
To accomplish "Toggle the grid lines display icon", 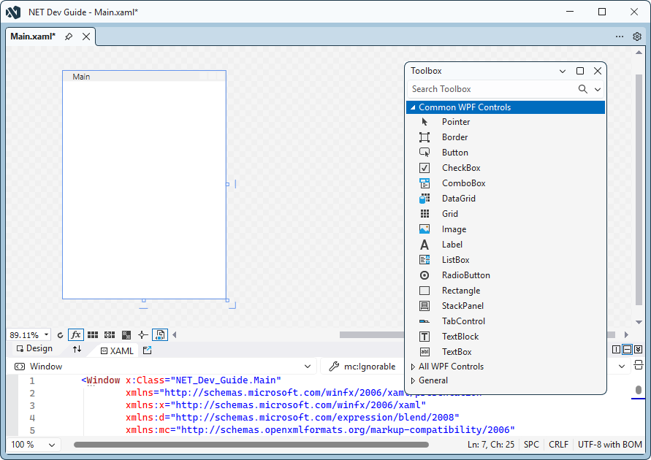I will click(93, 334).
